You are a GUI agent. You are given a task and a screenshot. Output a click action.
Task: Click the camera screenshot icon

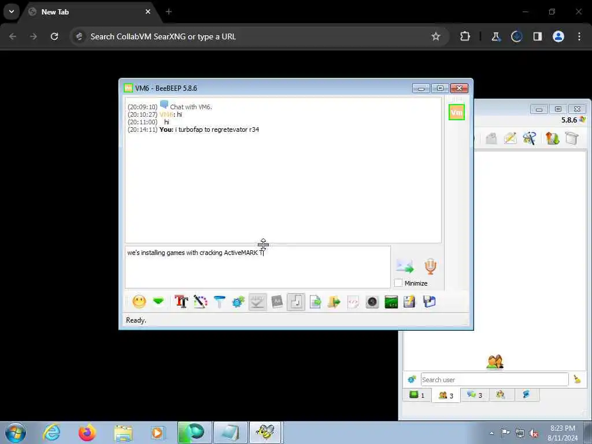[x=372, y=302]
